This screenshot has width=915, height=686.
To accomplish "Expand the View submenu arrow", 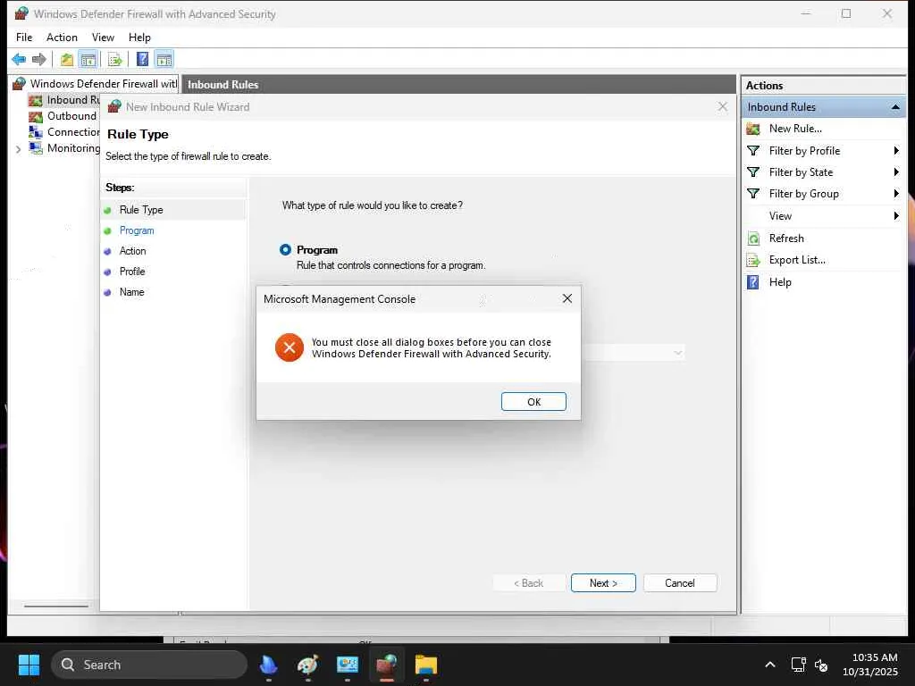I will pyautogui.click(x=896, y=216).
